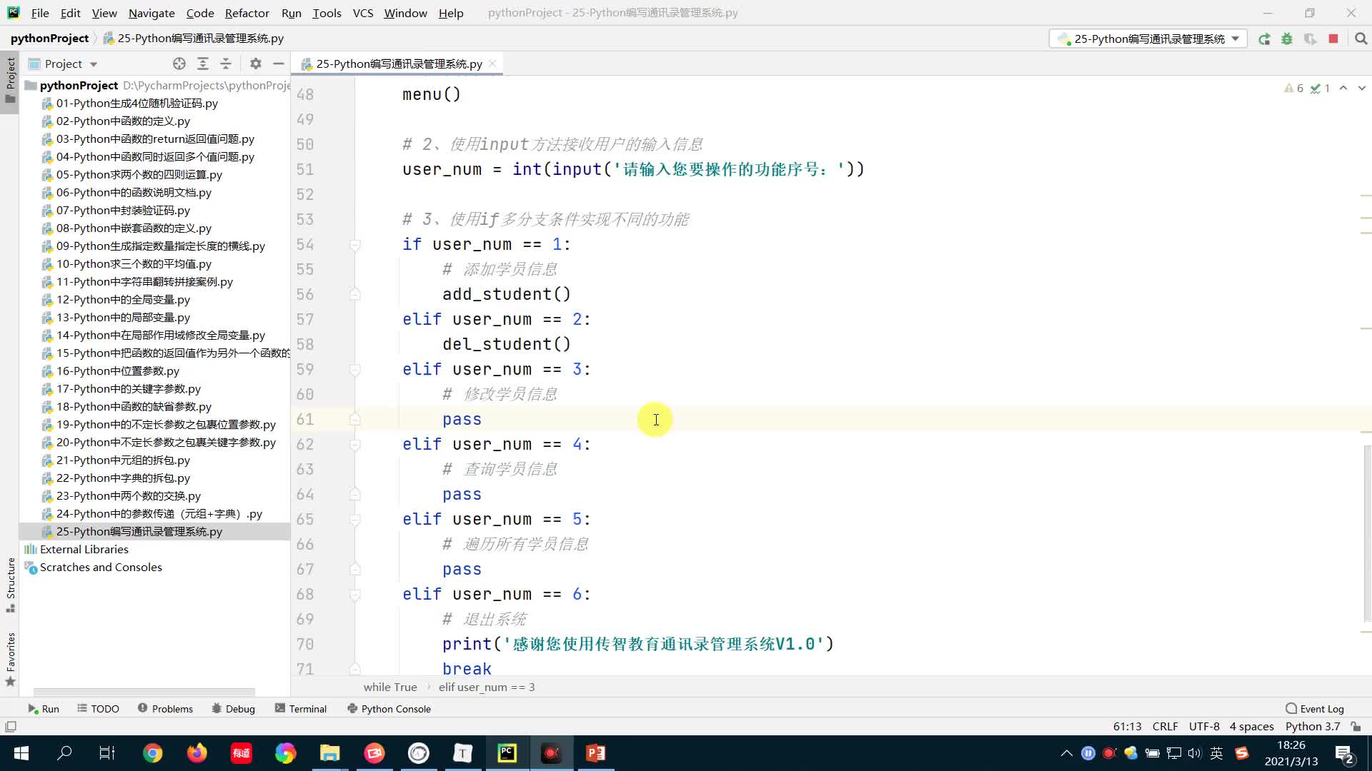Stop the running program with red square
The height and width of the screenshot is (771, 1372).
[1333, 39]
